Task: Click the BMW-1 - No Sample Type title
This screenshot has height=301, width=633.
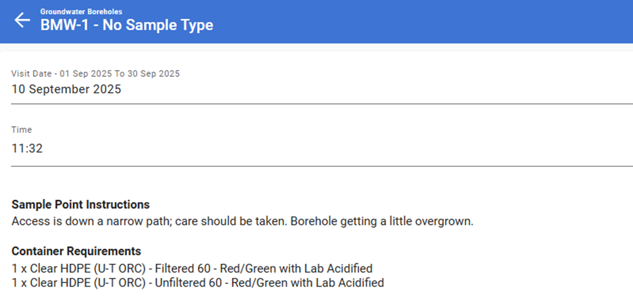Action: click(127, 25)
